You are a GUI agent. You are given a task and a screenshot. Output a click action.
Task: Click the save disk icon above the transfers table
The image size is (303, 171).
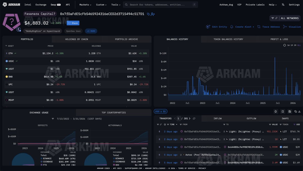(290, 111)
